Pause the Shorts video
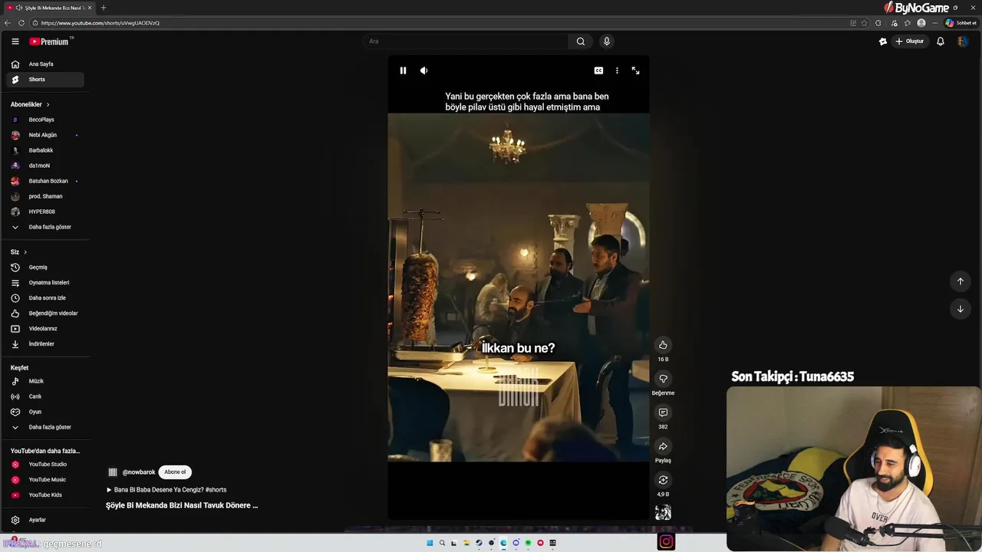 click(x=403, y=71)
